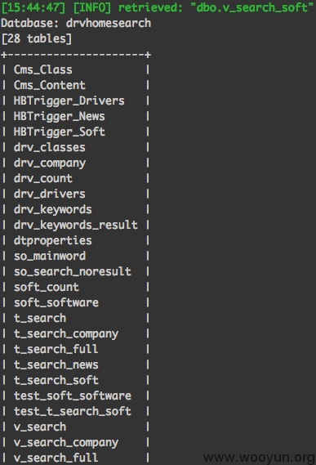Select drv_classes in the output

50,148
